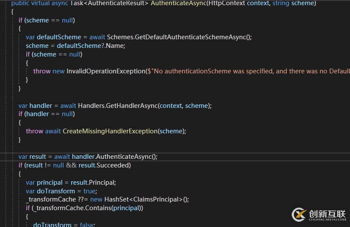Viewport: 350px width, 227px height.
Task: Place cursor on defaultScheme?.Name expression
Action: click(100, 46)
